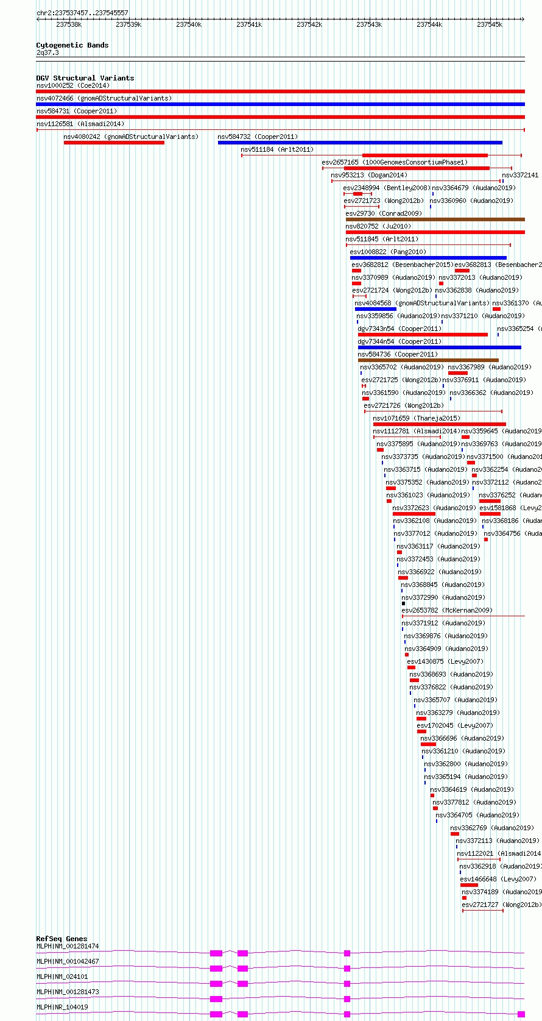Open esv1430875 (Levy2007) label
The width and height of the screenshot is (542, 1021).
pyautogui.click(x=445, y=661)
